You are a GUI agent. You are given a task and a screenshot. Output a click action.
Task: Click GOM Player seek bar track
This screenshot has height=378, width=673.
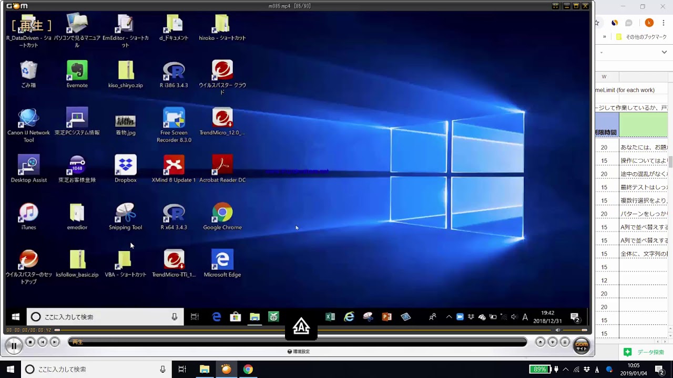pyautogui.click(x=305, y=330)
